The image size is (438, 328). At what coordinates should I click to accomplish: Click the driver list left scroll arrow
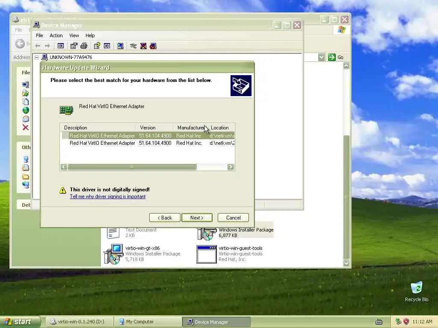coord(64,167)
